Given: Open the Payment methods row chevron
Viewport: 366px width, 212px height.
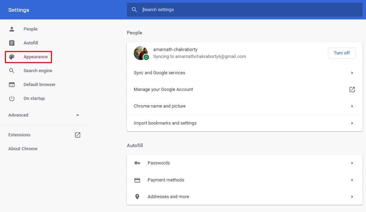Looking at the screenshot, I should point(352,180).
